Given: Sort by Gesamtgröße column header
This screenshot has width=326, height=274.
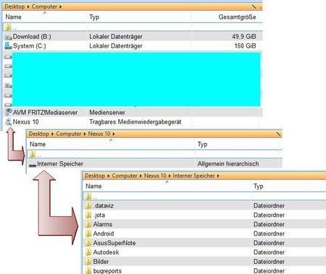Looking at the screenshot, I should [237, 17].
